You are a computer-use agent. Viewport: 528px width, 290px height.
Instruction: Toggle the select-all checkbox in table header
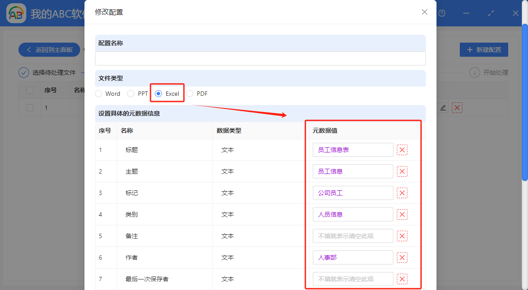30,90
